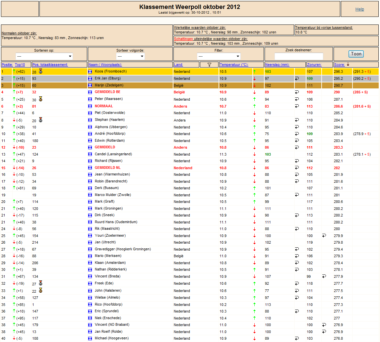Click blue info icon beside Rico (Hoofddorp)
This screenshot has height=342, width=380.
pos(90,305)
